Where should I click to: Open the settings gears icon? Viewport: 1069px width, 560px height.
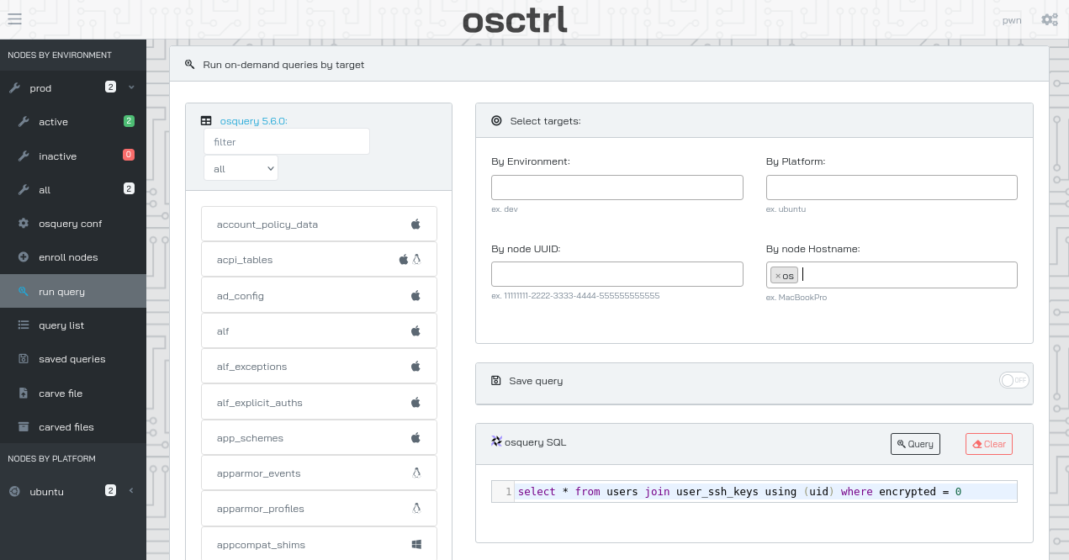[1050, 19]
